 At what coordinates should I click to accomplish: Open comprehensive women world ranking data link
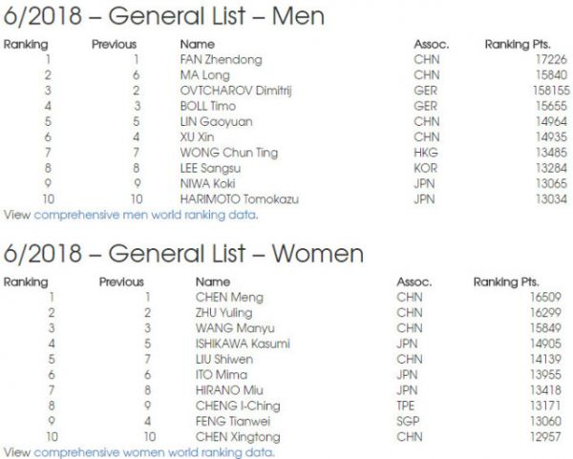click(154, 452)
